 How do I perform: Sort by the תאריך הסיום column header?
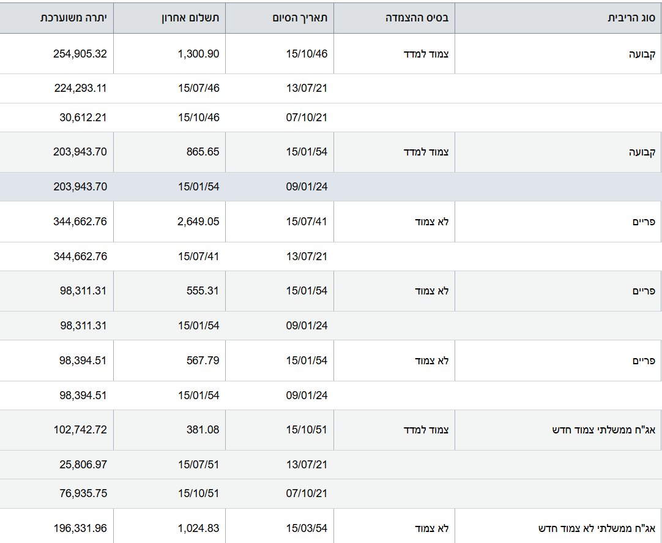pyautogui.click(x=300, y=18)
